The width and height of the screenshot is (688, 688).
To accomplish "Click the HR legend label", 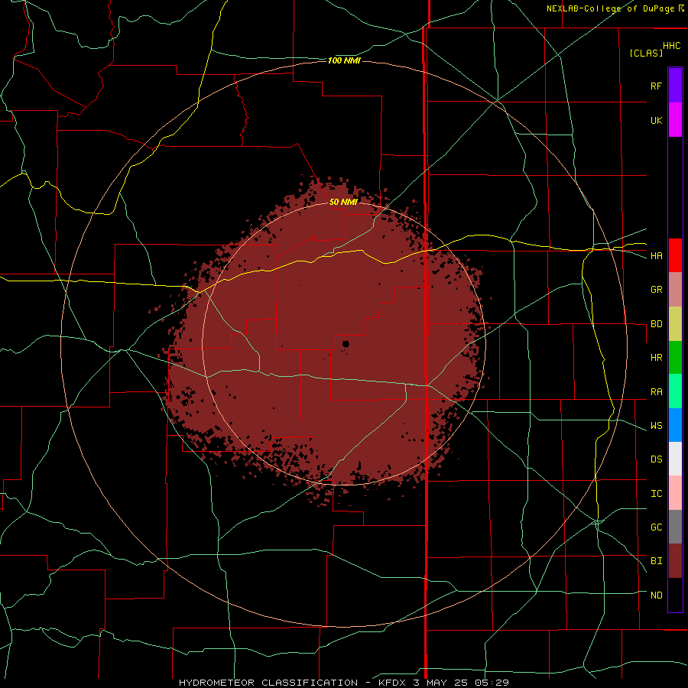I will tap(656, 358).
